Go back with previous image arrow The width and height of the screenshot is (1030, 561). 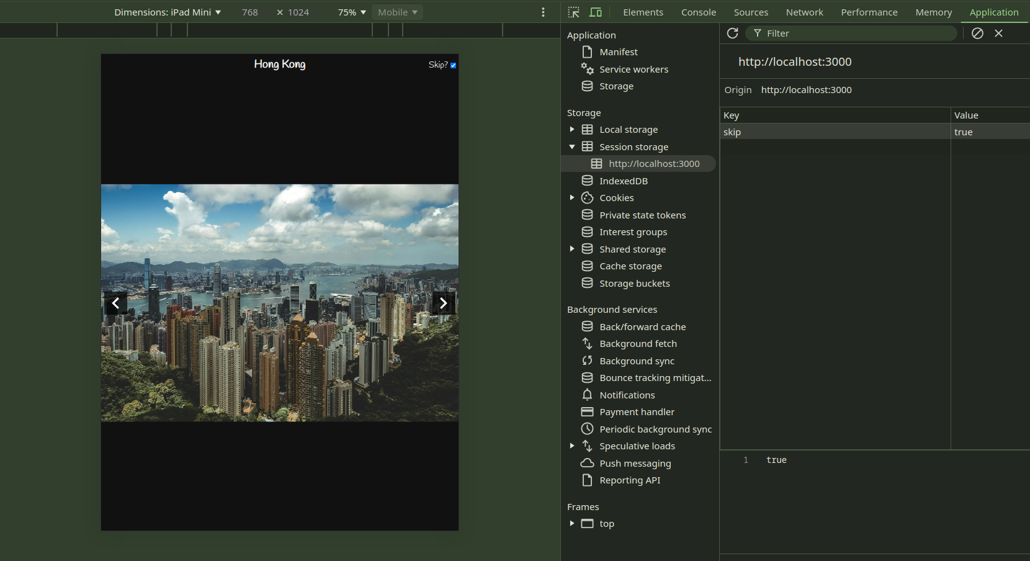tap(116, 303)
